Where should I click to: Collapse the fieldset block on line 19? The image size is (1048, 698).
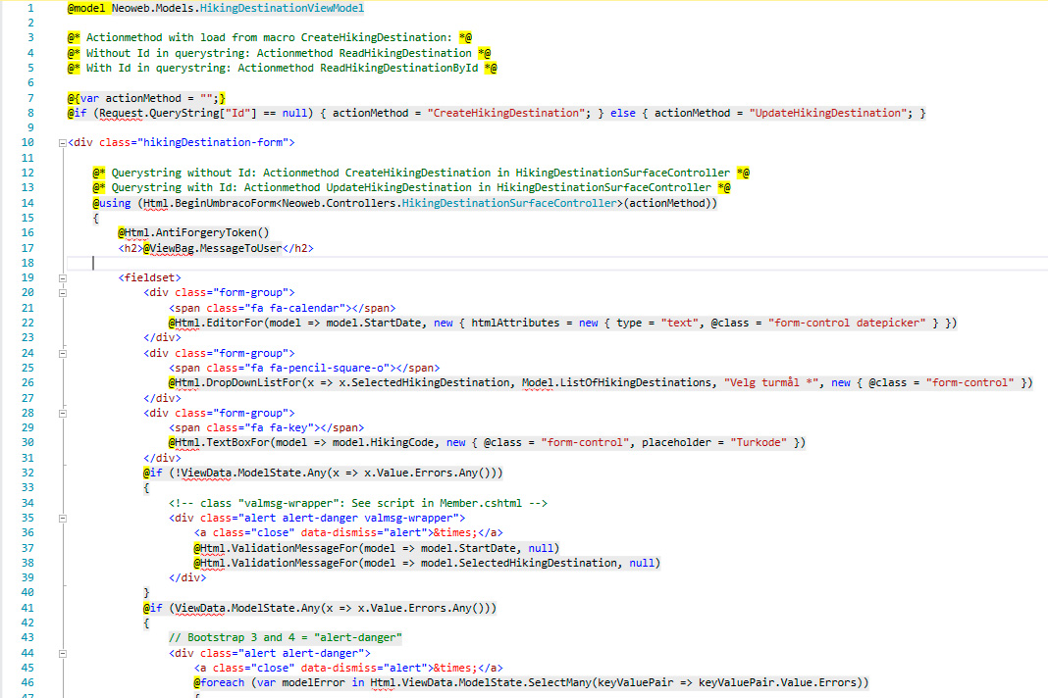tap(63, 277)
